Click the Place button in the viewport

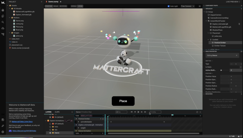pos(123,101)
